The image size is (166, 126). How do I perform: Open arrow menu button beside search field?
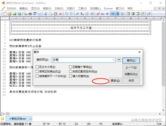tap(119, 60)
